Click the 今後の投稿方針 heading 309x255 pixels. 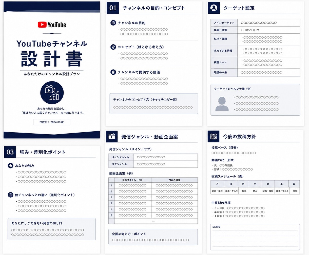(x=239, y=137)
